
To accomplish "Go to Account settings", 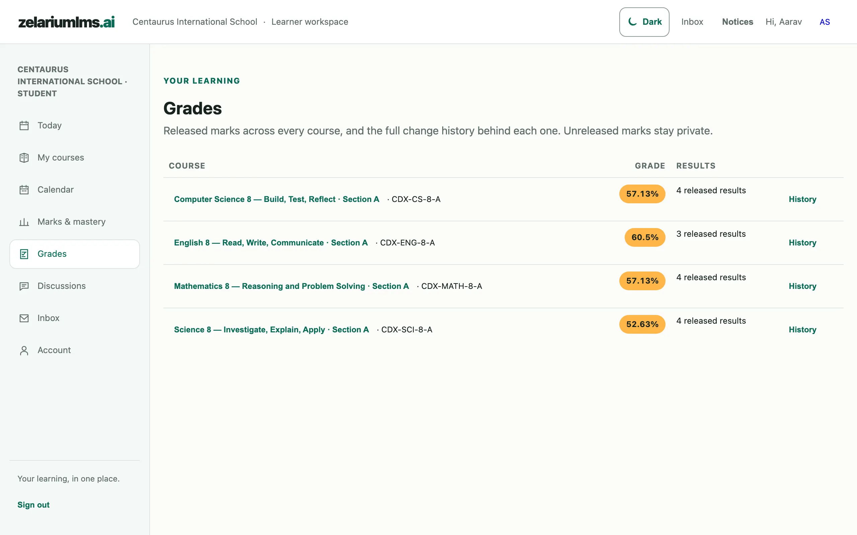I will coord(75,350).
